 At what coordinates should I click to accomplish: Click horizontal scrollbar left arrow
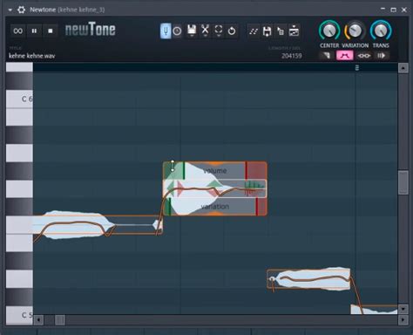pos(38,320)
